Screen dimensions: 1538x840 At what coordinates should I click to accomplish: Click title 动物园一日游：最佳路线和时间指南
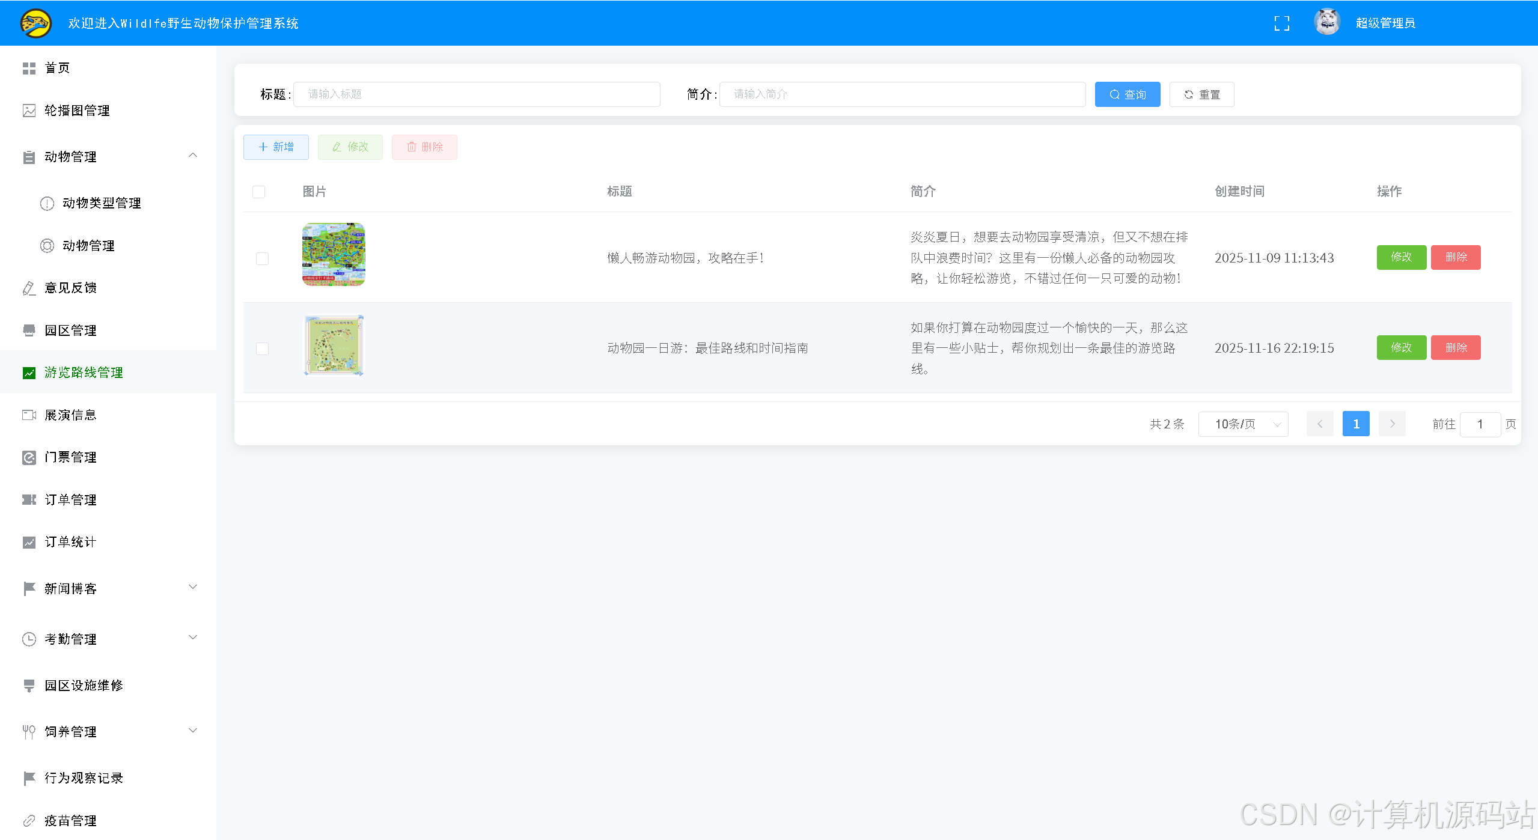(x=707, y=348)
